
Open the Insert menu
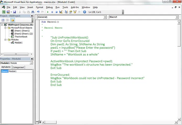click(30, 7)
